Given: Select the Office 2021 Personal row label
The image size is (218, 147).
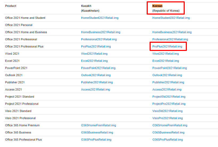Looking at the screenshot, I should pos(19,25).
